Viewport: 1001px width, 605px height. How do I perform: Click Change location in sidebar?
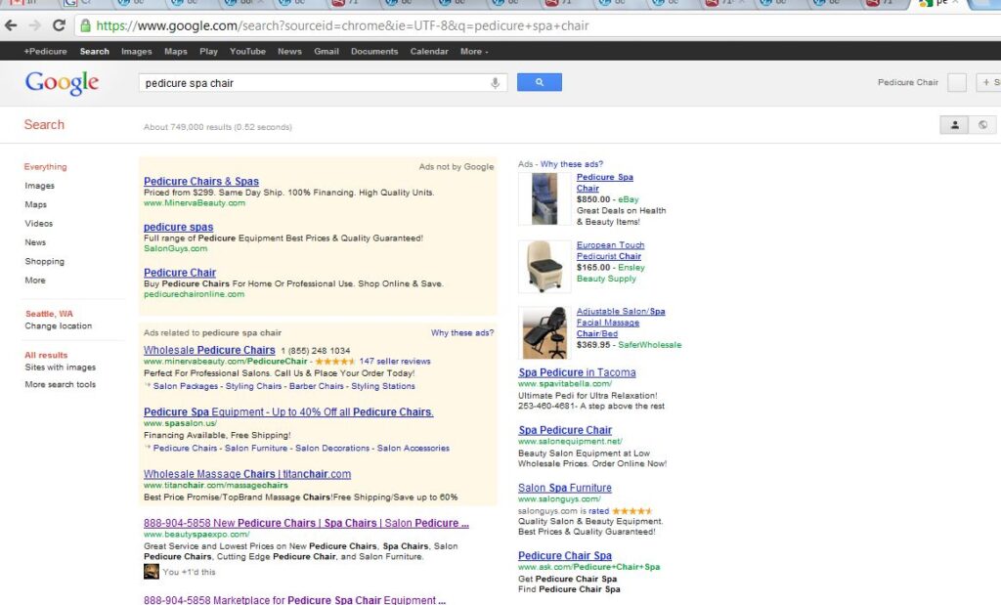(58, 326)
